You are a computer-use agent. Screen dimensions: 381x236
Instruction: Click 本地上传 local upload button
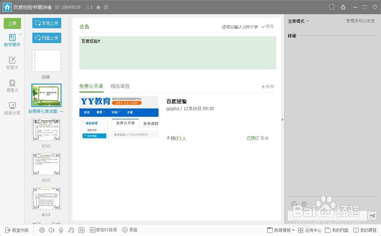pyautogui.click(x=46, y=23)
